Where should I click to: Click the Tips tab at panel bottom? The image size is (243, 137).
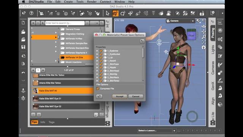(34, 122)
